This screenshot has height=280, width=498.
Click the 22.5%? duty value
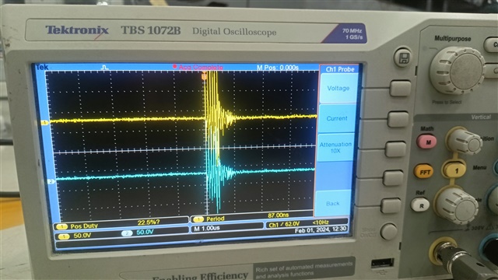(x=149, y=222)
